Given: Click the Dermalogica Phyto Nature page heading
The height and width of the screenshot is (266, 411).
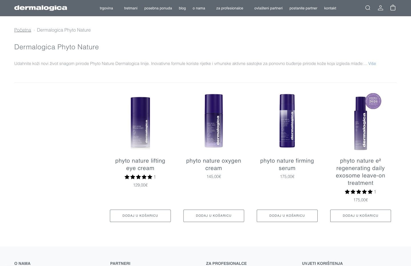Looking at the screenshot, I should click(57, 47).
